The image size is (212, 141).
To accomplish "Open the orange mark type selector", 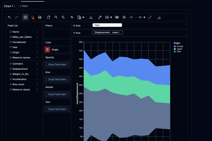I will pos(33,17).
